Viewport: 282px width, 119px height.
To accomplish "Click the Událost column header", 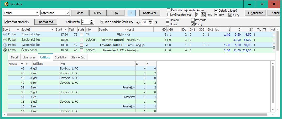I will tap(45, 63).
